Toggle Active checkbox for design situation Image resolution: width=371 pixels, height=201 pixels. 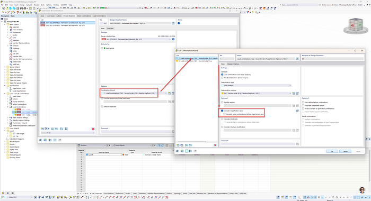(179, 23)
